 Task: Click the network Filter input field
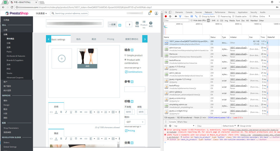coord(176,20)
